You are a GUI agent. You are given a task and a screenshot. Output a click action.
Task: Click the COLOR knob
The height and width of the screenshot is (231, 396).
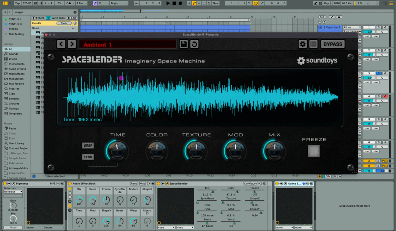point(157,151)
